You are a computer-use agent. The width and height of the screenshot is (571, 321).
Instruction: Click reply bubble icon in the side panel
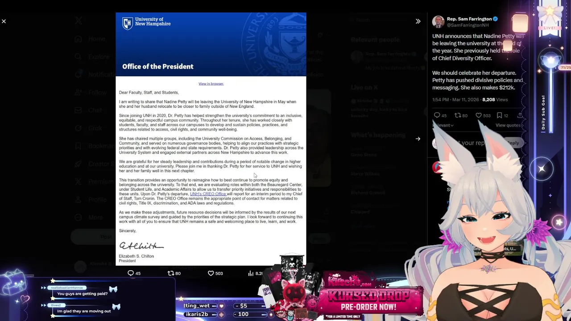point(437,115)
